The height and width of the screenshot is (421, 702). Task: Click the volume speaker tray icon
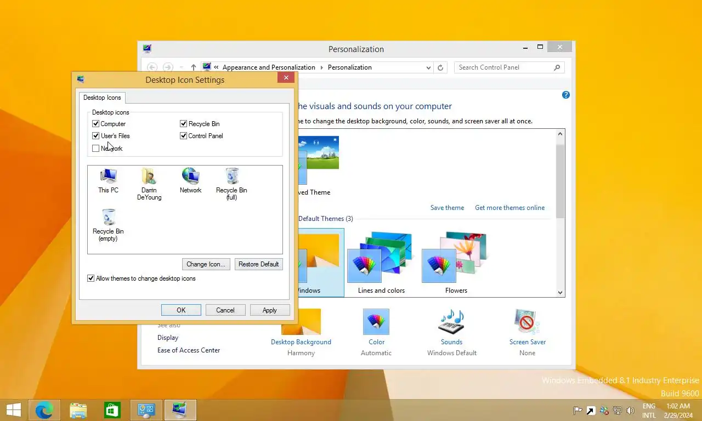coord(630,410)
